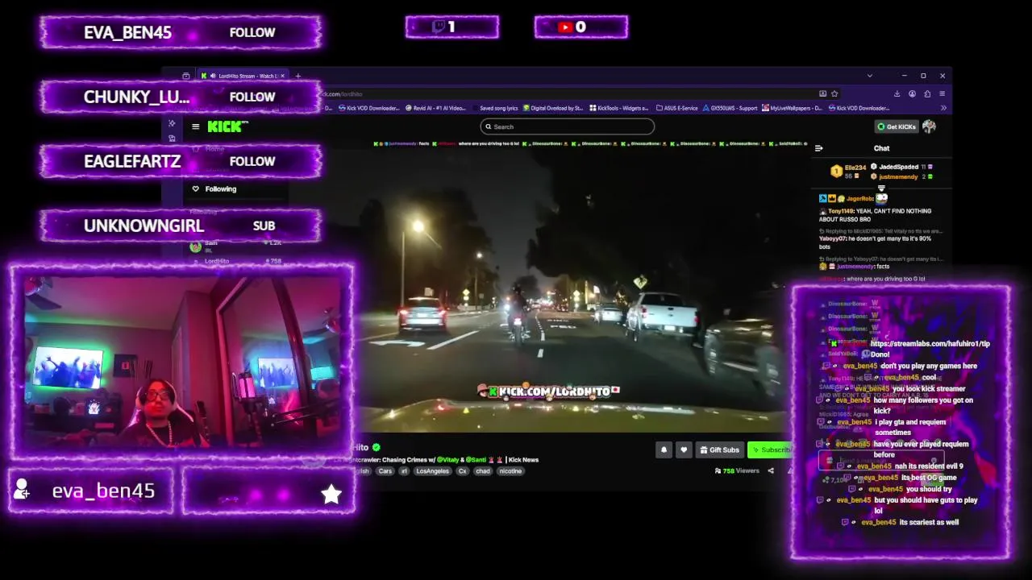
Task: Bookmark this page with star icon
Action: point(834,93)
